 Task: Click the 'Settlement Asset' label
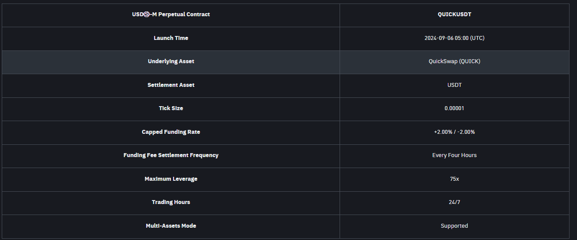[x=171, y=85]
